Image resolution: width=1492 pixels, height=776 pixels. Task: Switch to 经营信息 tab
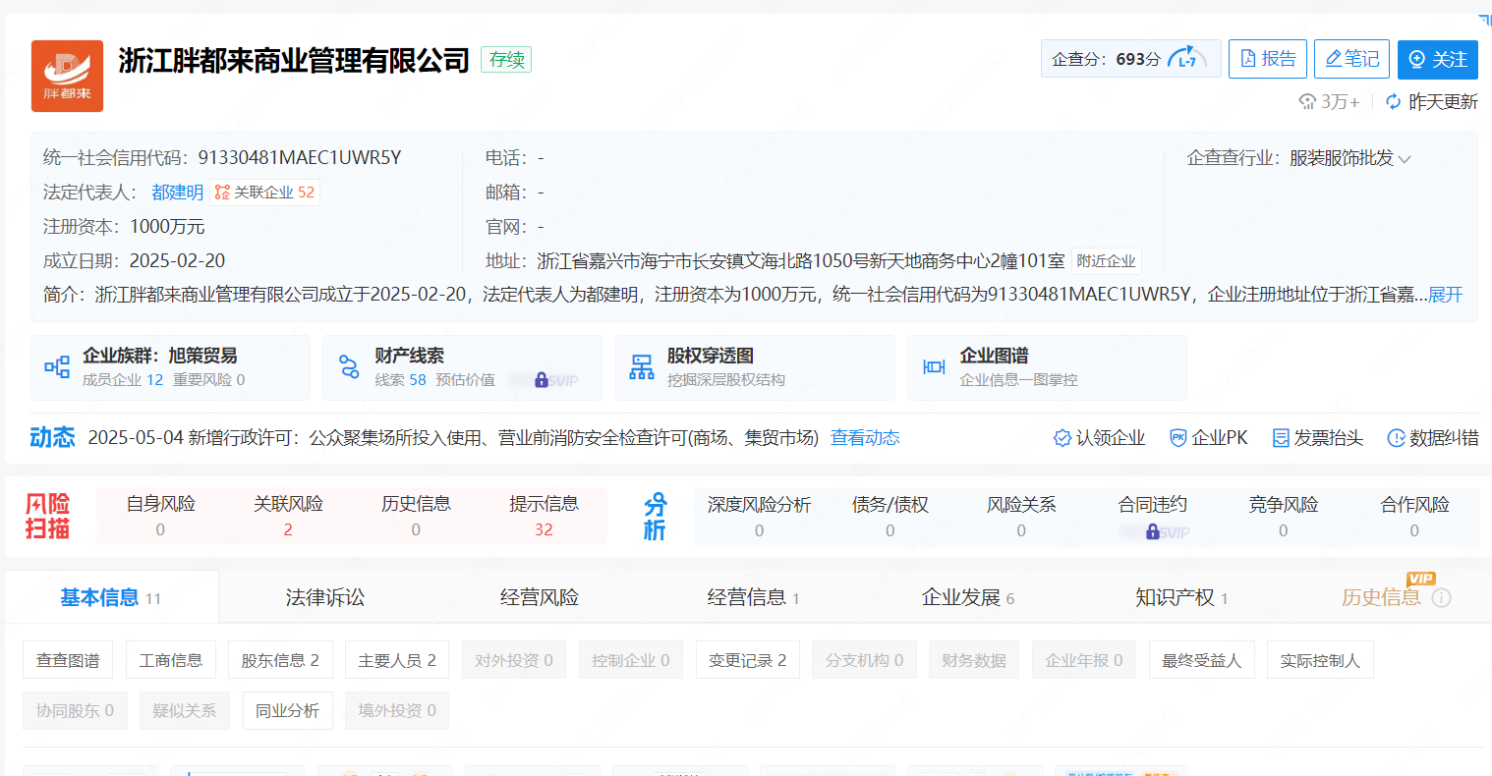point(754,597)
